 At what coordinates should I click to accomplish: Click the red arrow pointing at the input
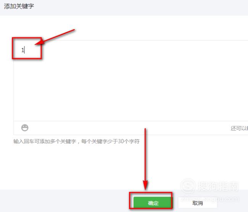click(55, 37)
